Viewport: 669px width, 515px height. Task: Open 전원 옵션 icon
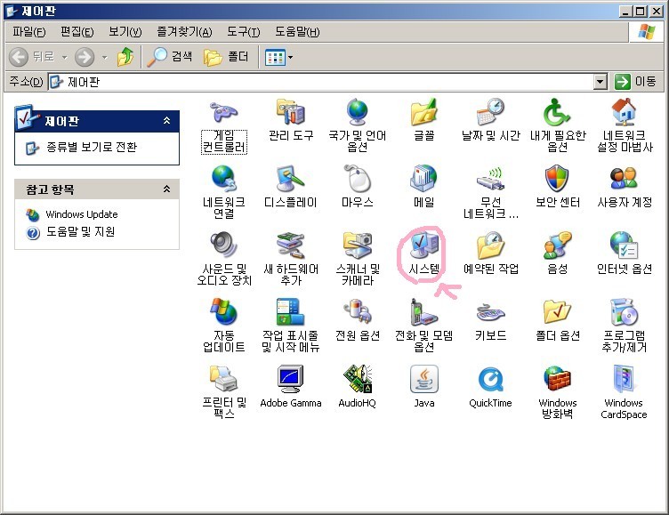click(357, 320)
